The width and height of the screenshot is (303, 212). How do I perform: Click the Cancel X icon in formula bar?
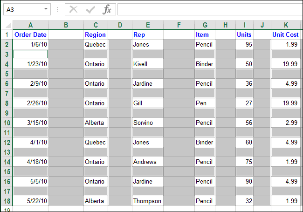[x=73, y=9]
